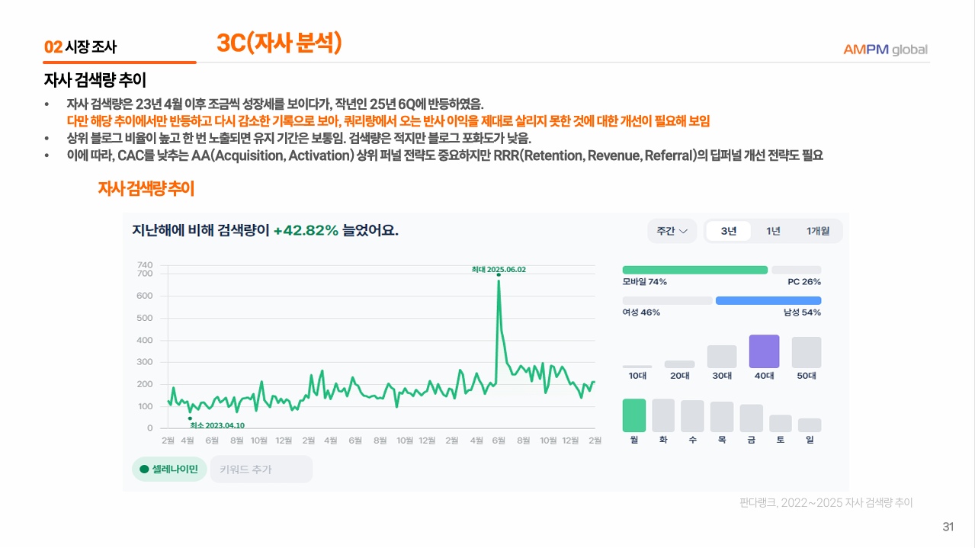Screen dimensions: 975x548
Task: Switch to the 1개월 range tab
Action: tap(818, 231)
